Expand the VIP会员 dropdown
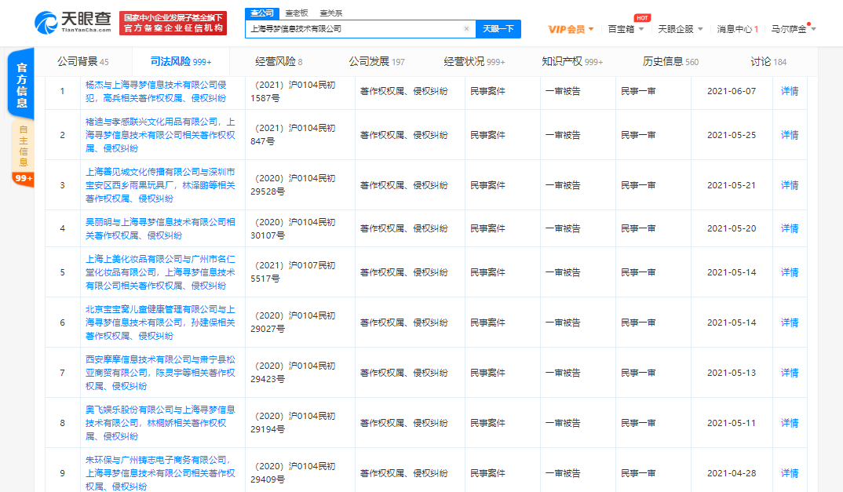 tap(571, 29)
